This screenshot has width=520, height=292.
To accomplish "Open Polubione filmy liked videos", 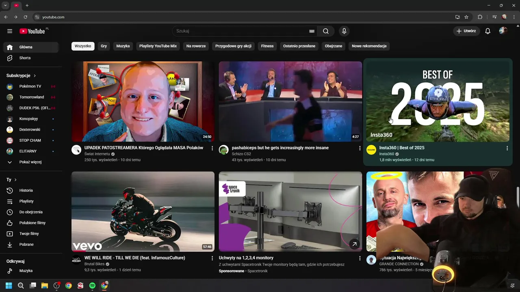I will 31,223.
